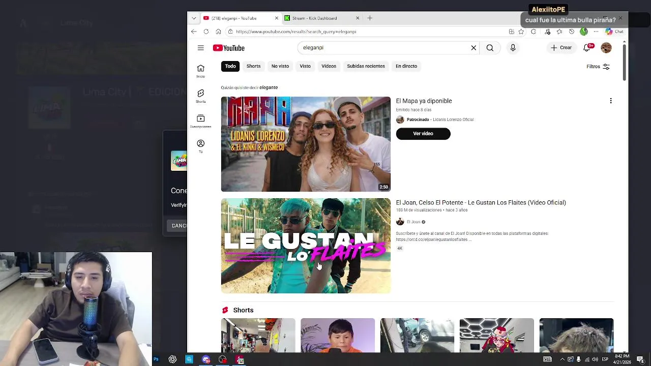Reload the page

[x=206, y=32]
